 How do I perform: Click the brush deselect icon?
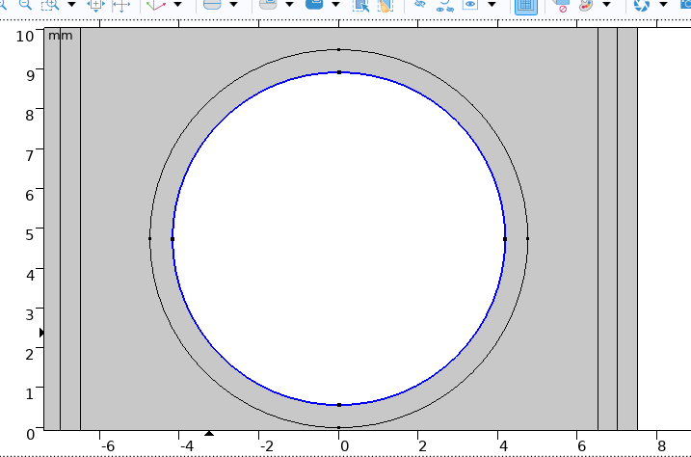pos(385,5)
